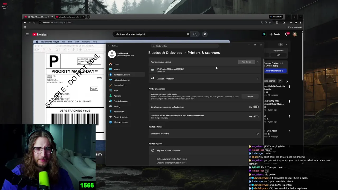
Task: Select Apps in Settings sidebar
Action: 126,91
